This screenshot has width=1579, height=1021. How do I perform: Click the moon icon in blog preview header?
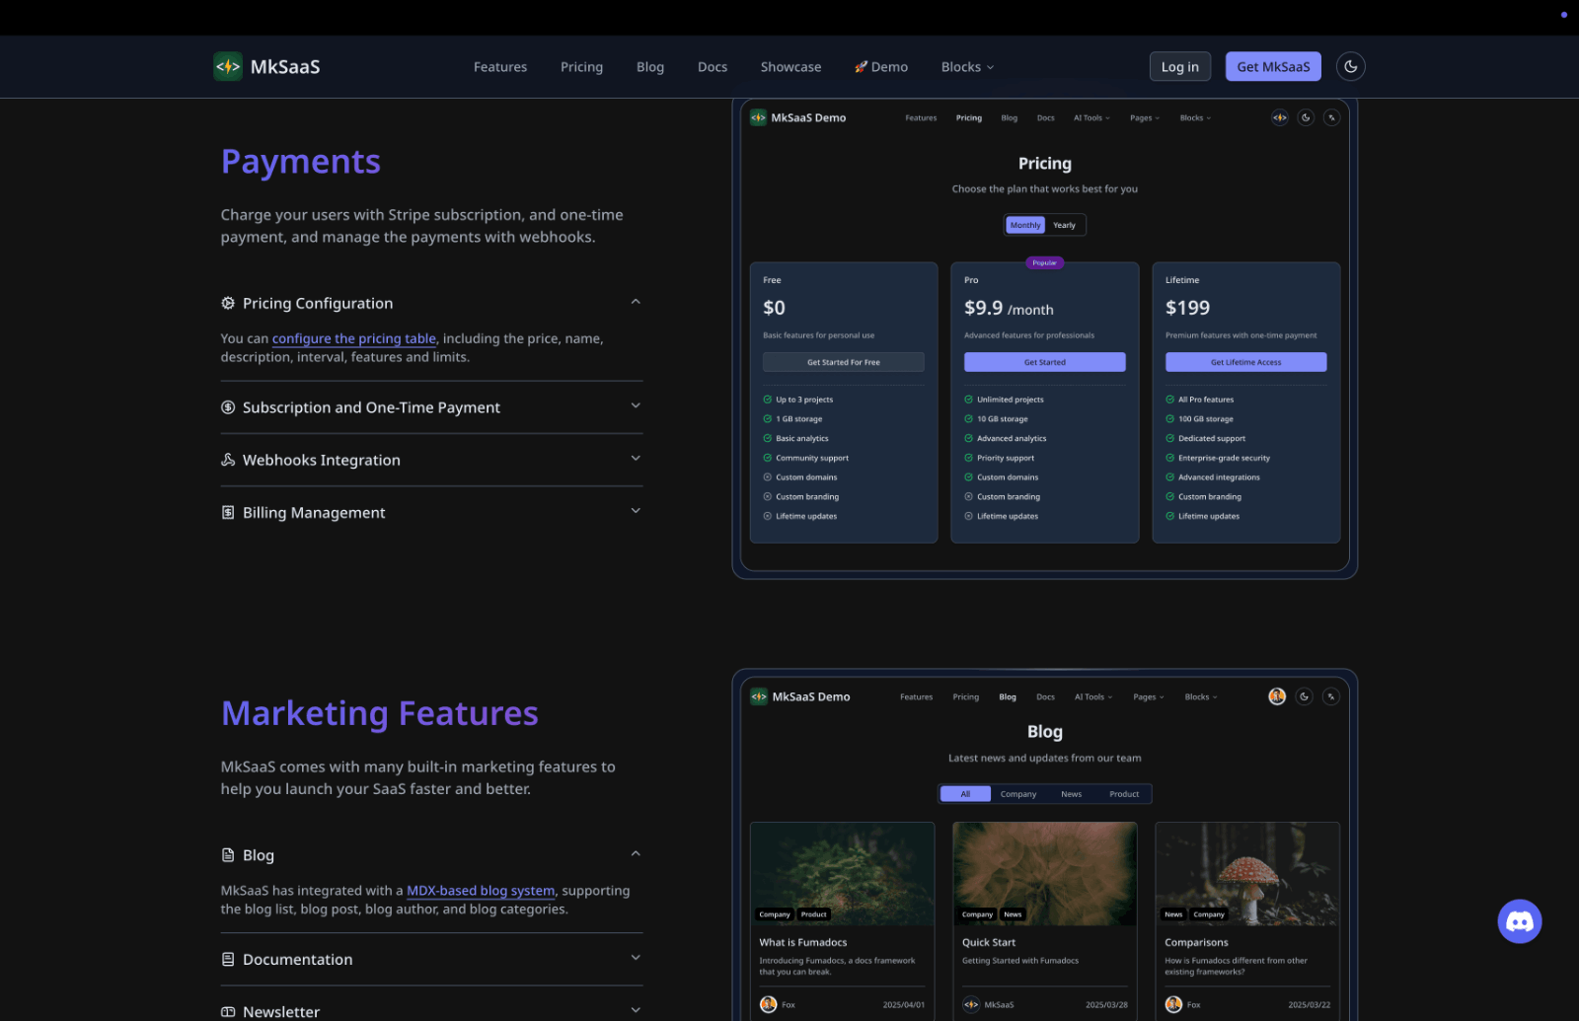pos(1304,696)
